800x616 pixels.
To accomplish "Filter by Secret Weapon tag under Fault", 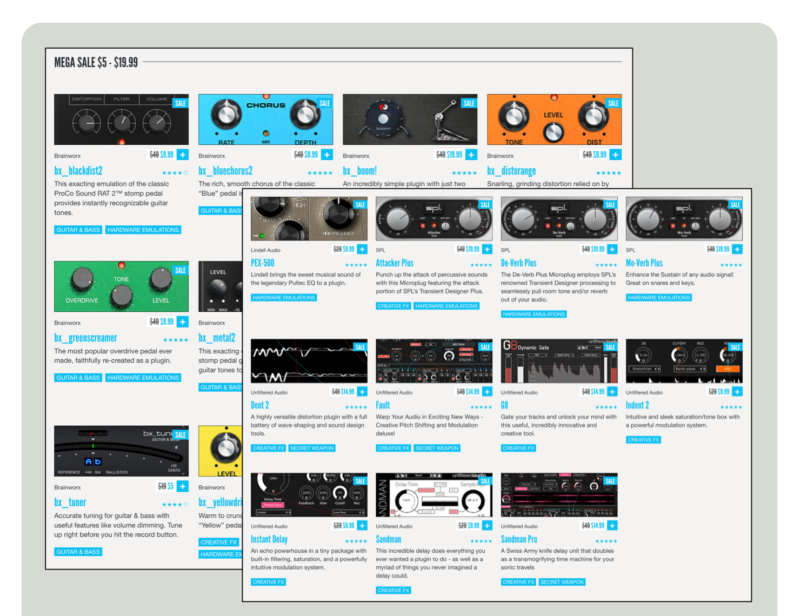I will click(437, 448).
